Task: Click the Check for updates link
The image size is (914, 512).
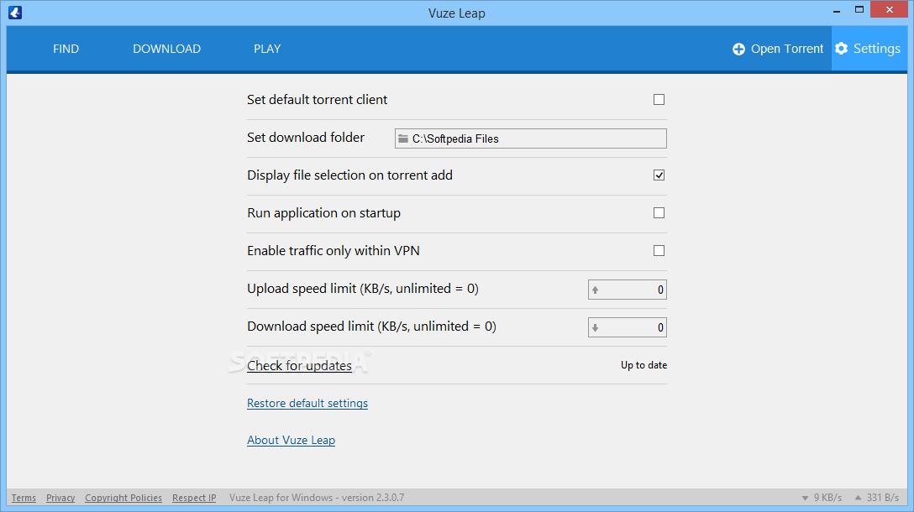Action: (299, 366)
